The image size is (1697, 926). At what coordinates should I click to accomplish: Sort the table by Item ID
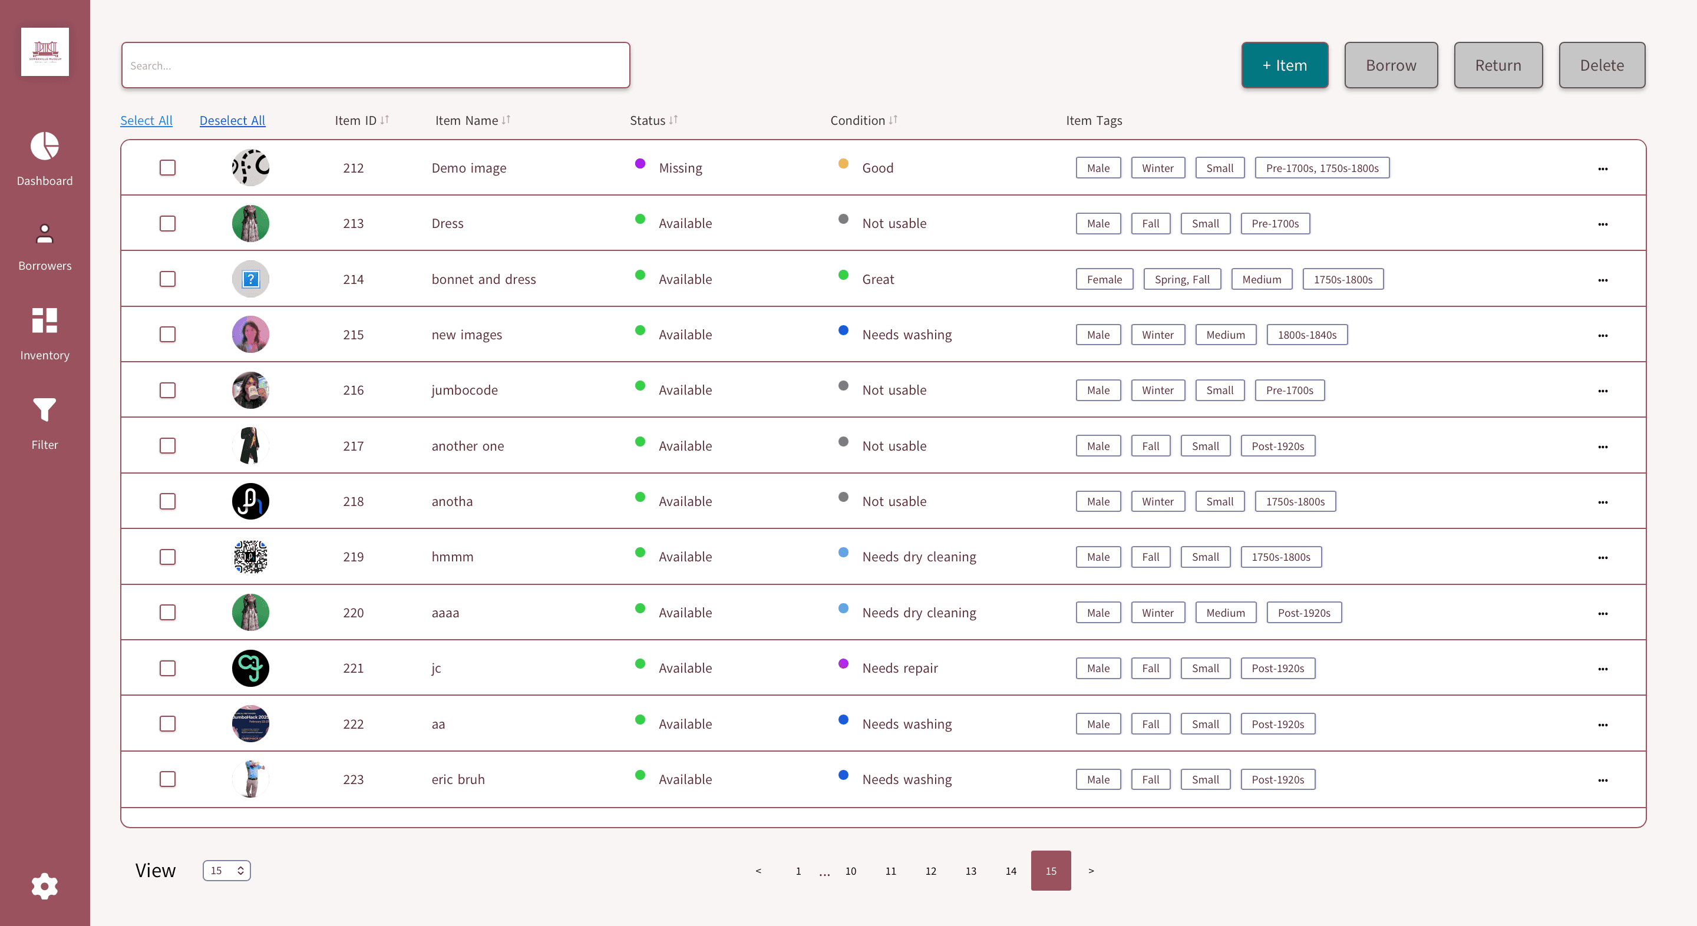(x=361, y=121)
